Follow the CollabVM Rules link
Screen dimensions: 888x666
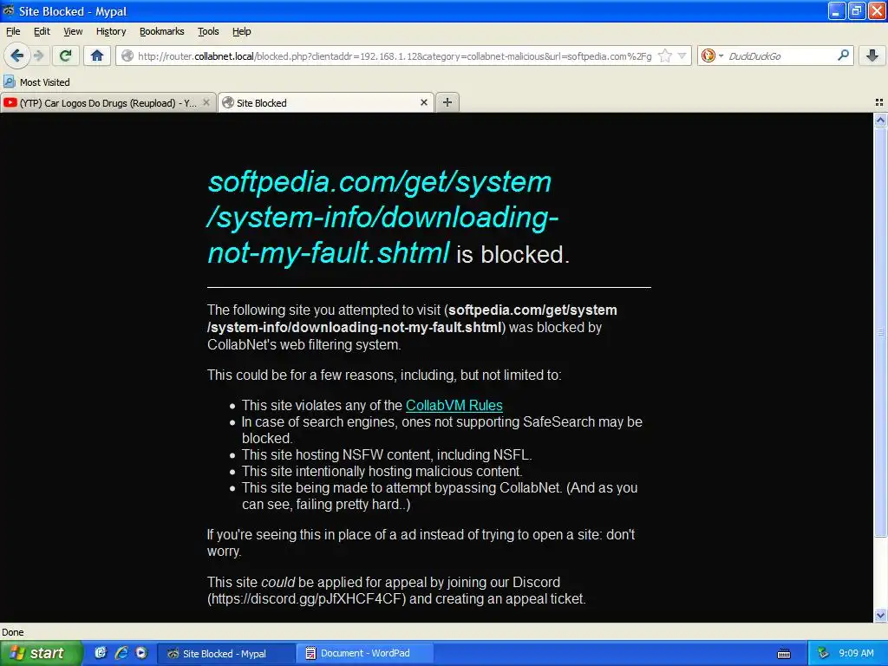coord(454,406)
